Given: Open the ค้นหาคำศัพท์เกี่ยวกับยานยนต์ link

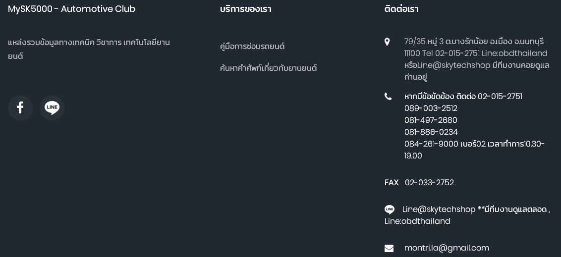Looking at the screenshot, I should click(x=268, y=68).
